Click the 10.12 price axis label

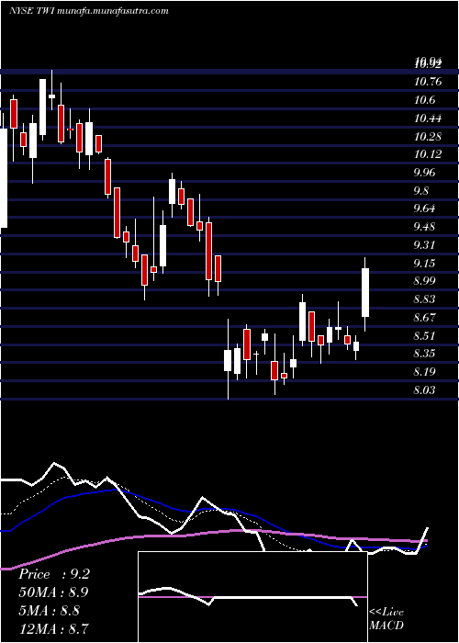coord(428,154)
